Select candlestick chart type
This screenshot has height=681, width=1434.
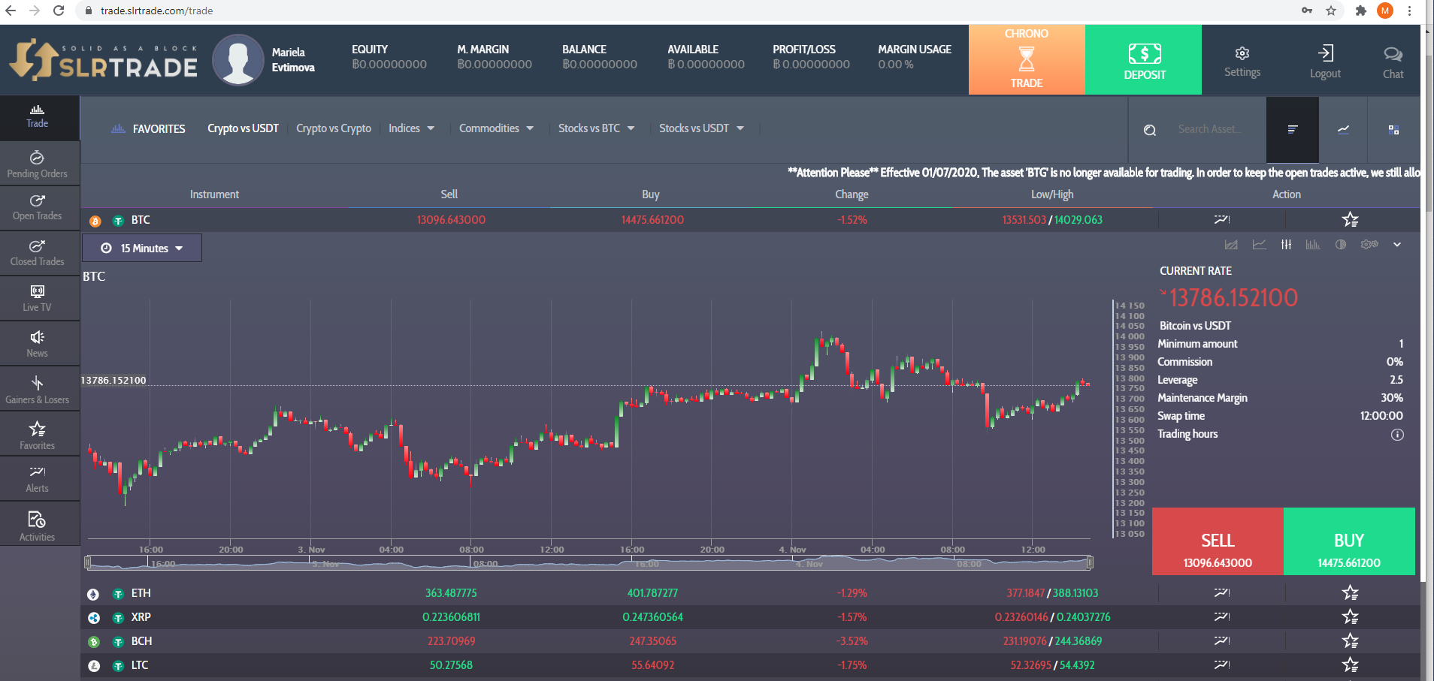tap(1286, 245)
